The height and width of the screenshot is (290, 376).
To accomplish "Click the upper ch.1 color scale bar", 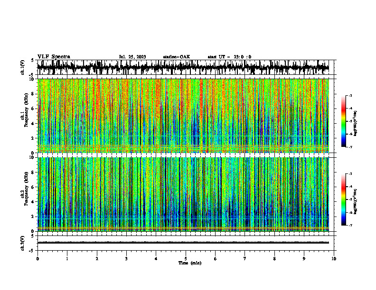I will tap(343, 121).
